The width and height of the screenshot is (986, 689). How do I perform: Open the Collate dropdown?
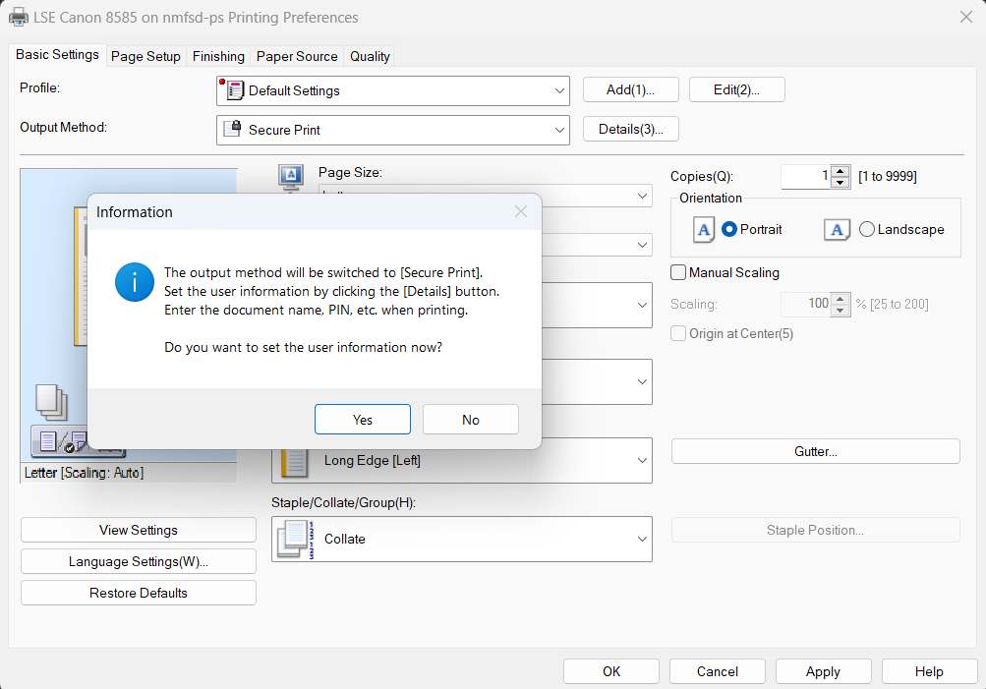[462, 539]
